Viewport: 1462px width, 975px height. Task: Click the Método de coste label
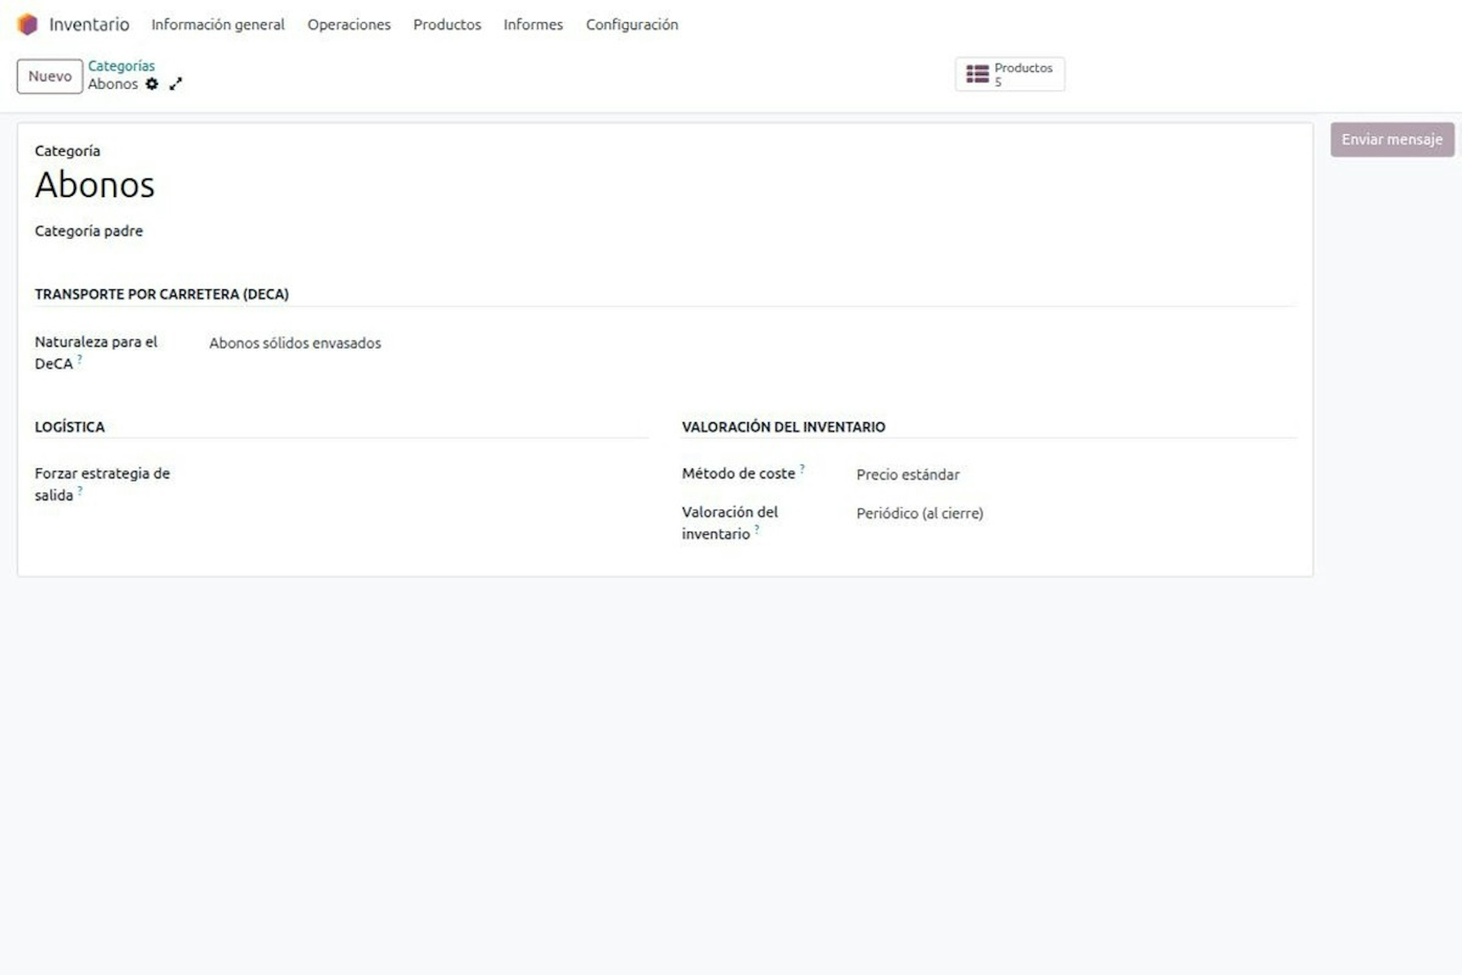(x=739, y=474)
